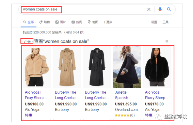
Task: Open the tan Burberry trench coat image
Action: [x=67, y=67]
